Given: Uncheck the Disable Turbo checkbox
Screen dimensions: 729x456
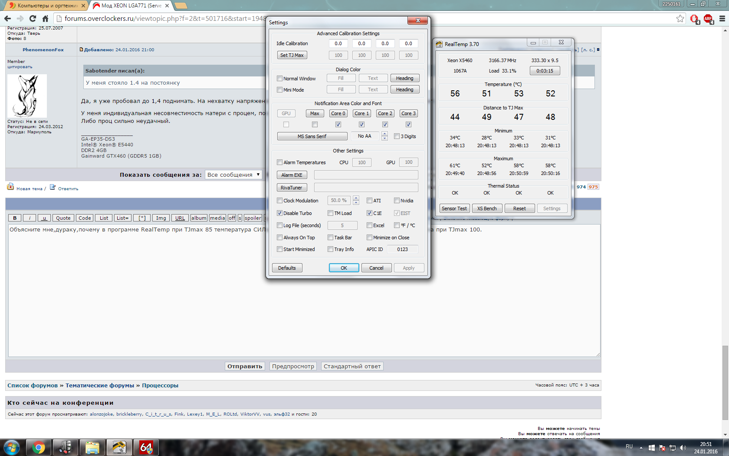Looking at the screenshot, I should pos(280,213).
